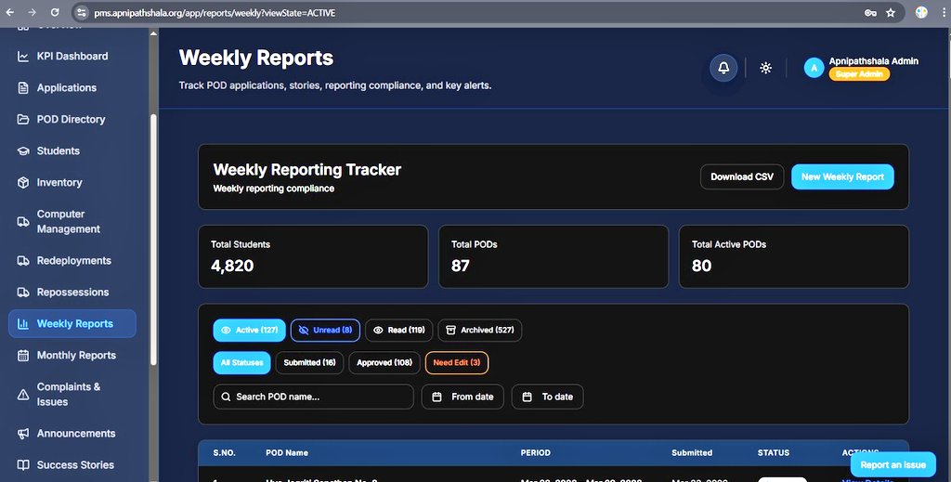Click the Report an Issue button

coord(892,465)
